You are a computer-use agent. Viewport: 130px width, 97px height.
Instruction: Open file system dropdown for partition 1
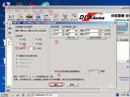(63, 31)
